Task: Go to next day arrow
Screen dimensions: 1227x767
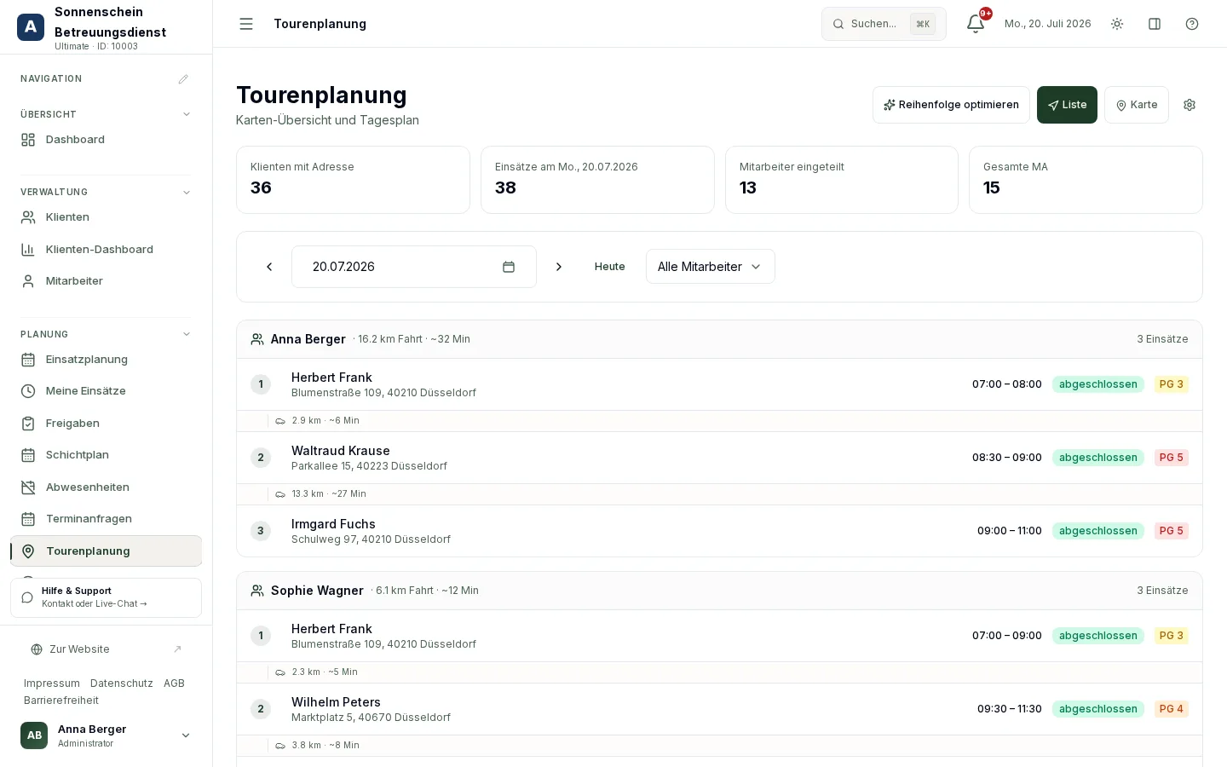Action: point(559,267)
